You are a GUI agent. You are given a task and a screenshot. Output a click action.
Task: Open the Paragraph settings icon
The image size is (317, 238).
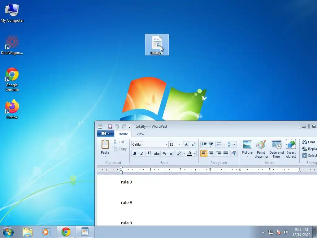coord(233,153)
